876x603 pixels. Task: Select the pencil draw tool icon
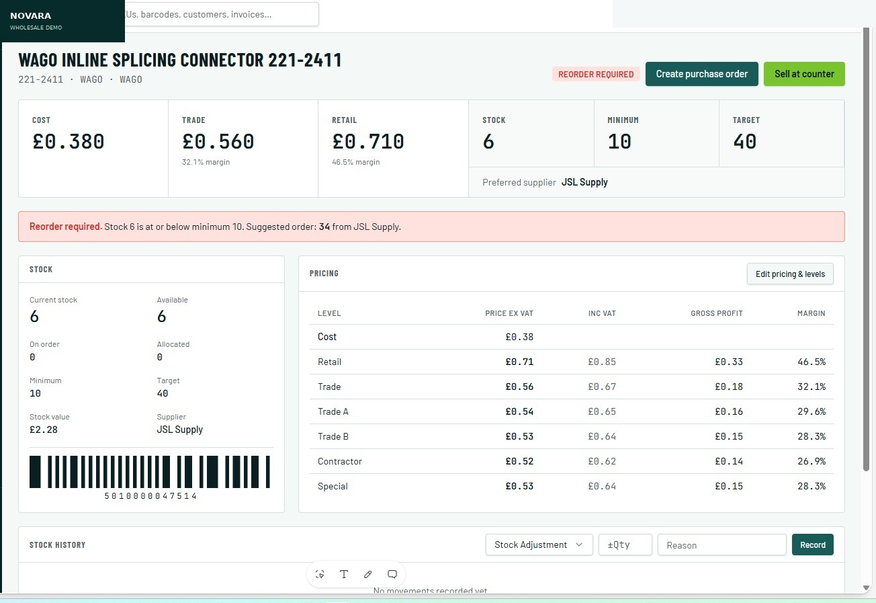368,574
